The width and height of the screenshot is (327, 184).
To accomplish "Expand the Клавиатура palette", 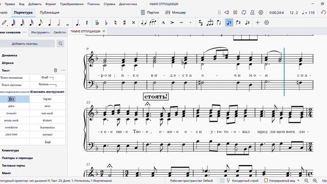I will tap(10, 150).
